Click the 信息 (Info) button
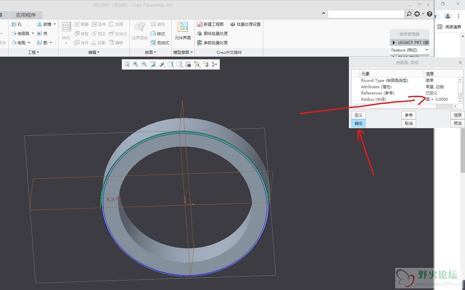The height and width of the screenshot is (290, 465). pos(458,115)
